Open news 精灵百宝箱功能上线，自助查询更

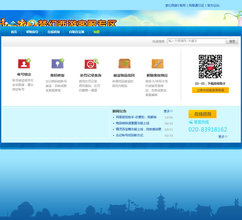click(139, 129)
